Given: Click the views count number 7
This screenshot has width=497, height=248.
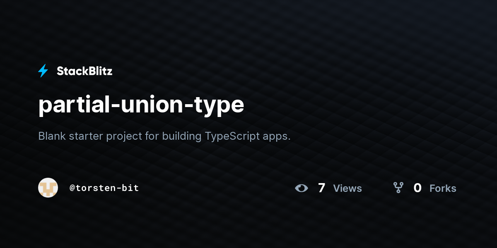Looking at the screenshot, I should 321,188.
